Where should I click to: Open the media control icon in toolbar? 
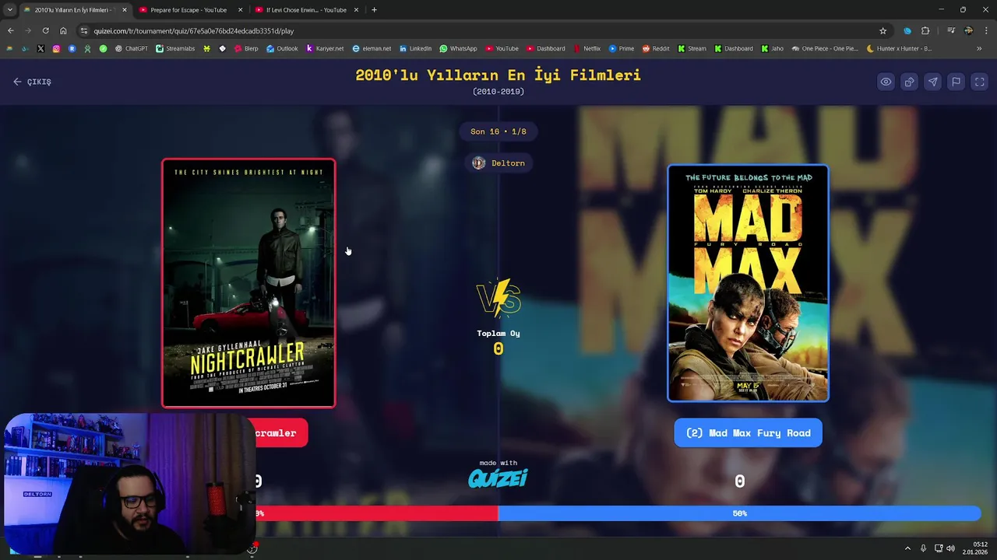coord(951,31)
